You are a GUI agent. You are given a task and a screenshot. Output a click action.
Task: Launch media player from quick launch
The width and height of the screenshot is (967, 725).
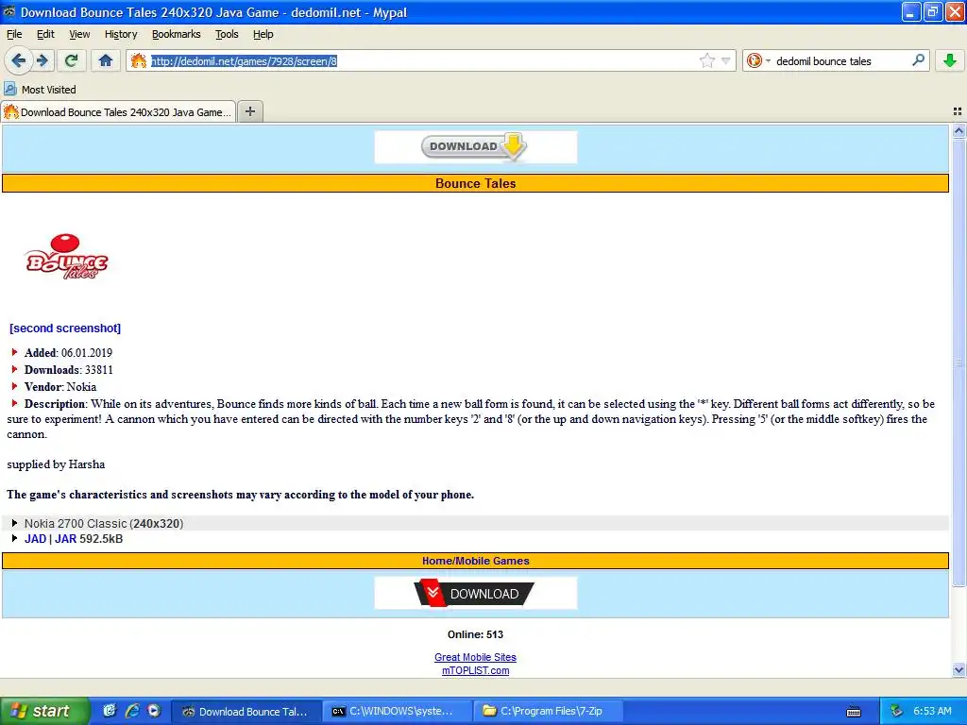click(x=154, y=711)
